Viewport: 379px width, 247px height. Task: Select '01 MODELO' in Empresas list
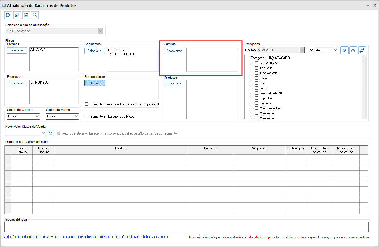click(x=39, y=83)
